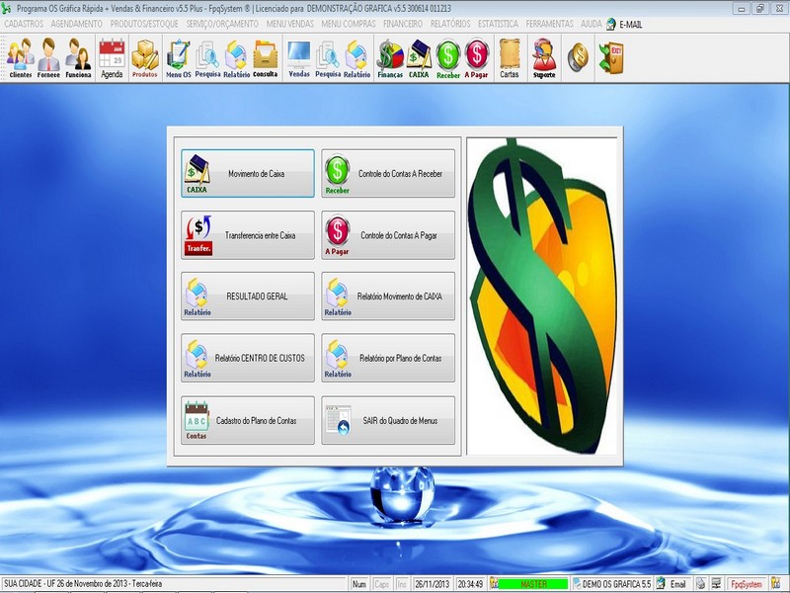Open the red A Pagar toolbar icon
The image size is (790, 593).
tap(476, 58)
